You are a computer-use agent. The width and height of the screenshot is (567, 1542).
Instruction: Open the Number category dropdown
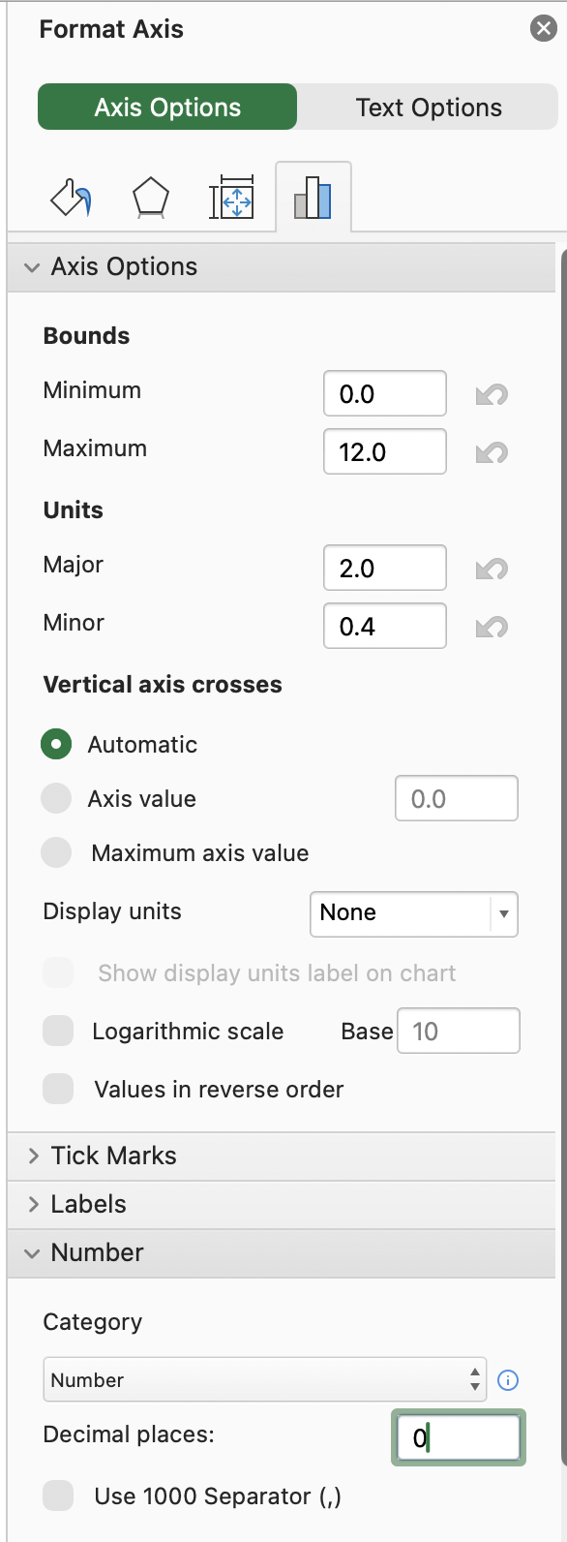pyautogui.click(x=265, y=1379)
